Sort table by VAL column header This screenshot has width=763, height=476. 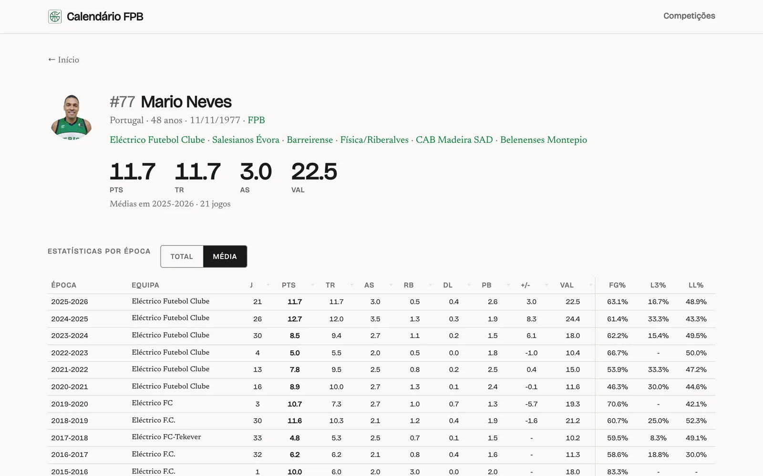pyautogui.click(x=573, y=285)
